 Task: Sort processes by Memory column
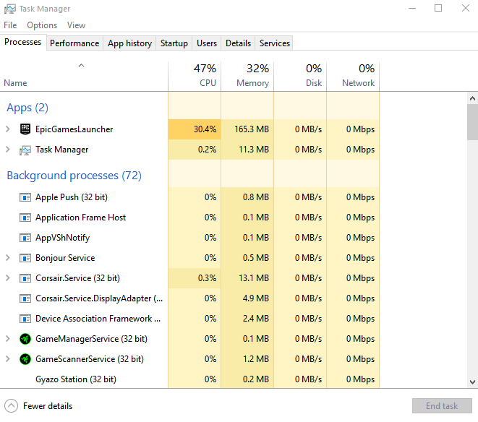(x=247, y=75)
